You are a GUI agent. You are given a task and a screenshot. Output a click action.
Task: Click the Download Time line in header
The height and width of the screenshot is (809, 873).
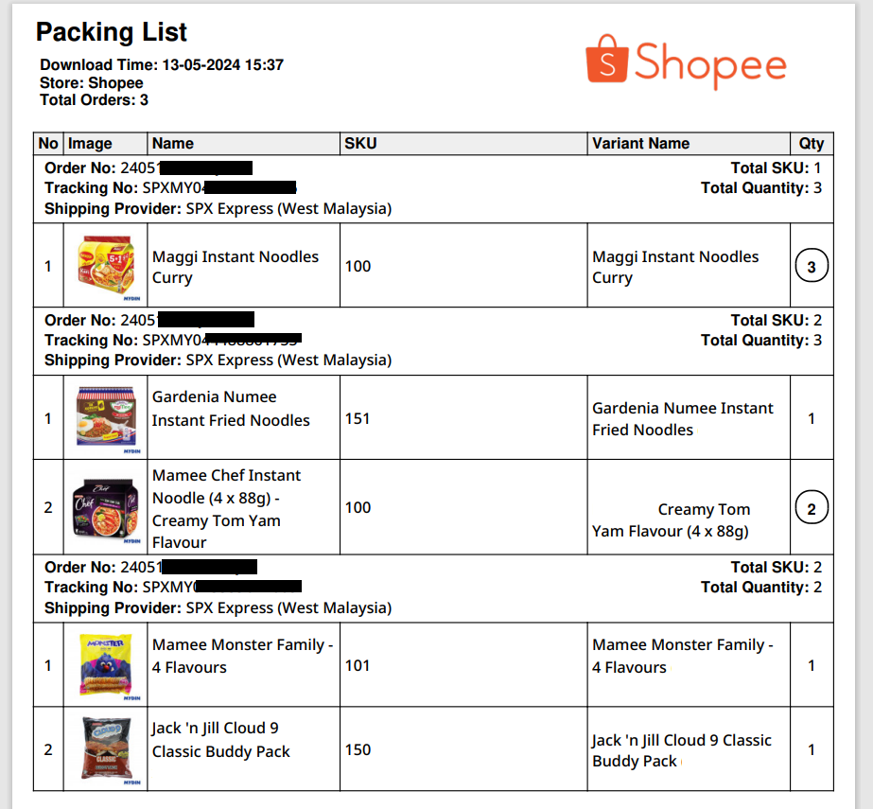162,65
